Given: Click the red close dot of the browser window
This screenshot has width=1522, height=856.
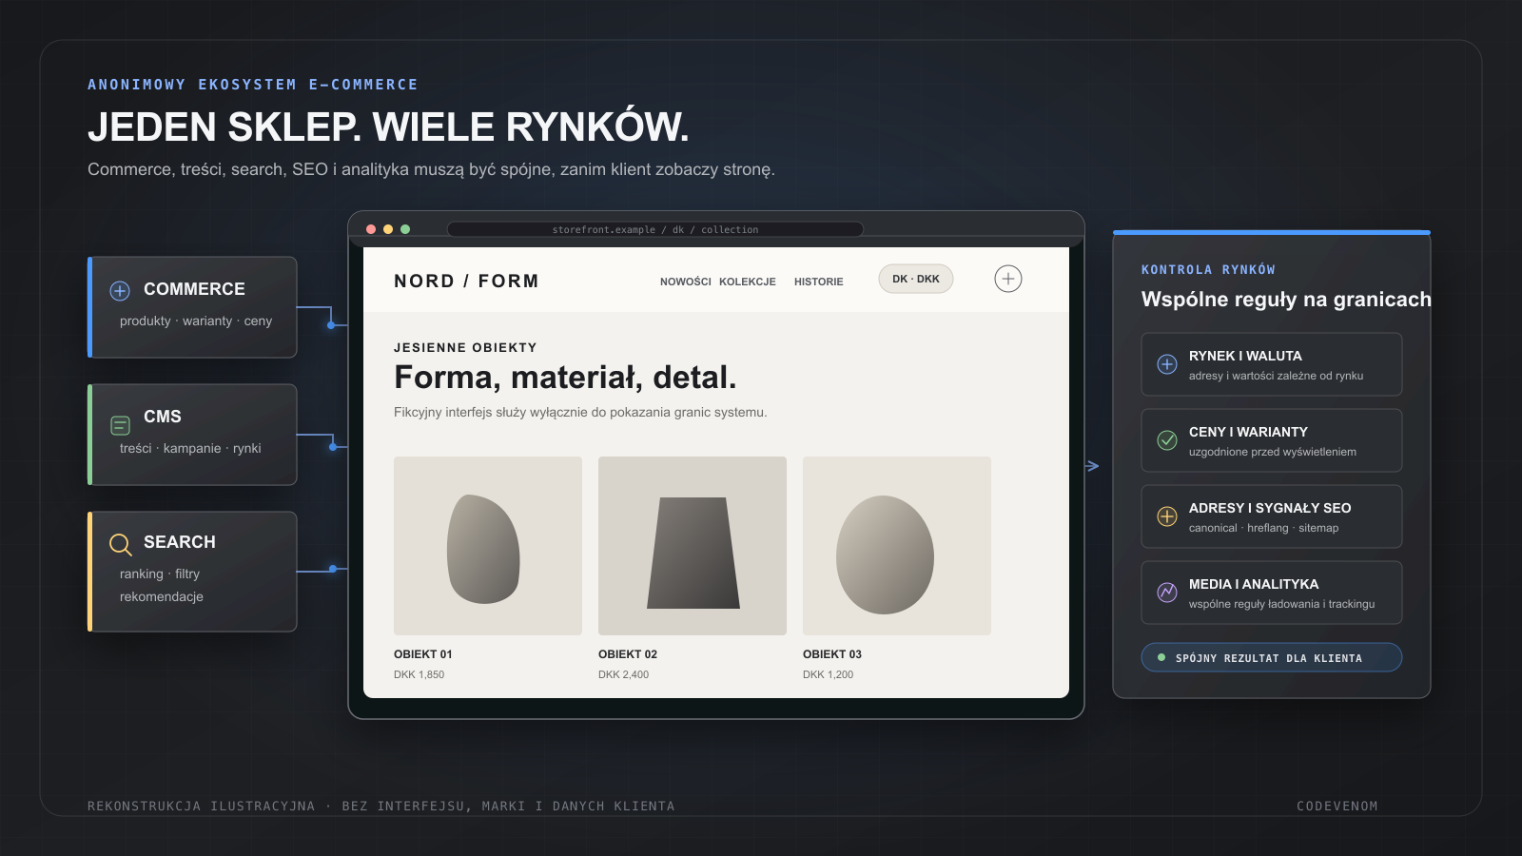Looking at the screenshot, I should point(371,229).
